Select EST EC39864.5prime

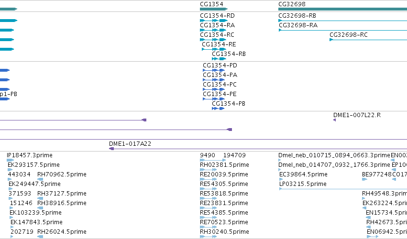click(x=303, y=174)
